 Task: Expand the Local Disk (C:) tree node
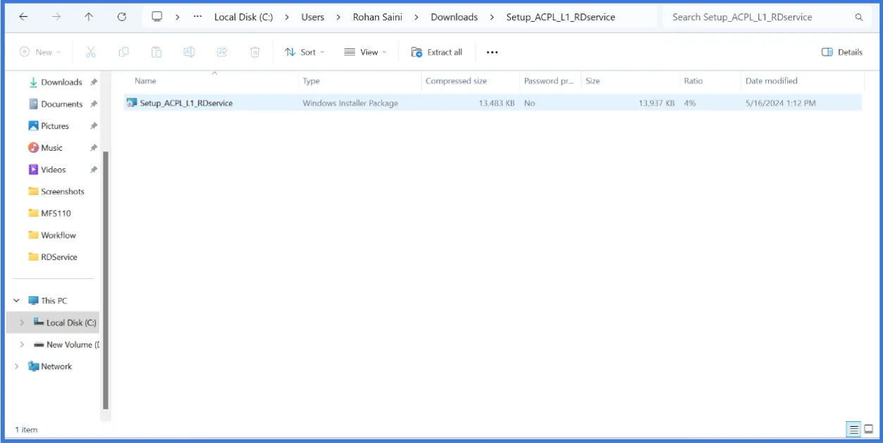tap(22, 323)
